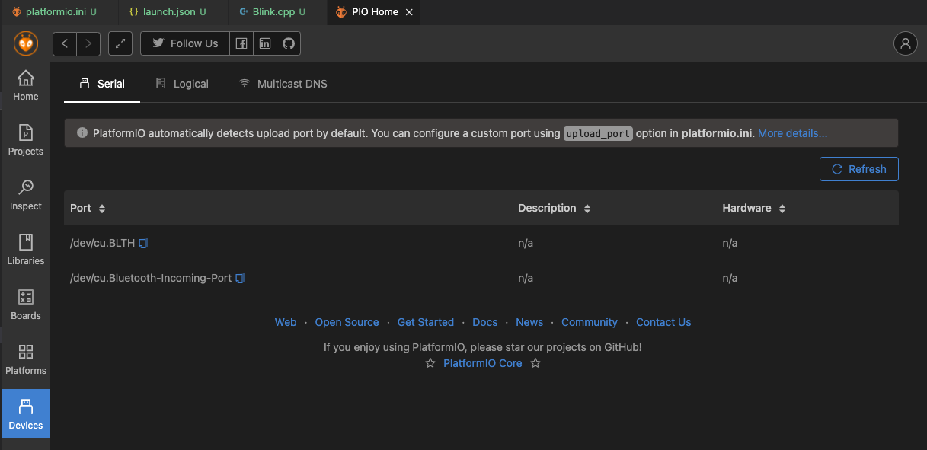
Task: Sort the table by Port column
Action: click(x=88, y=208)
